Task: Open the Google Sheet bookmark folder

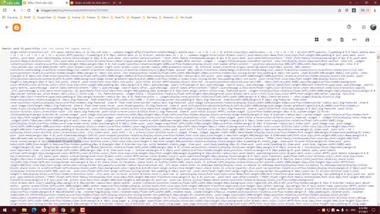Action: tap(42, 17)
